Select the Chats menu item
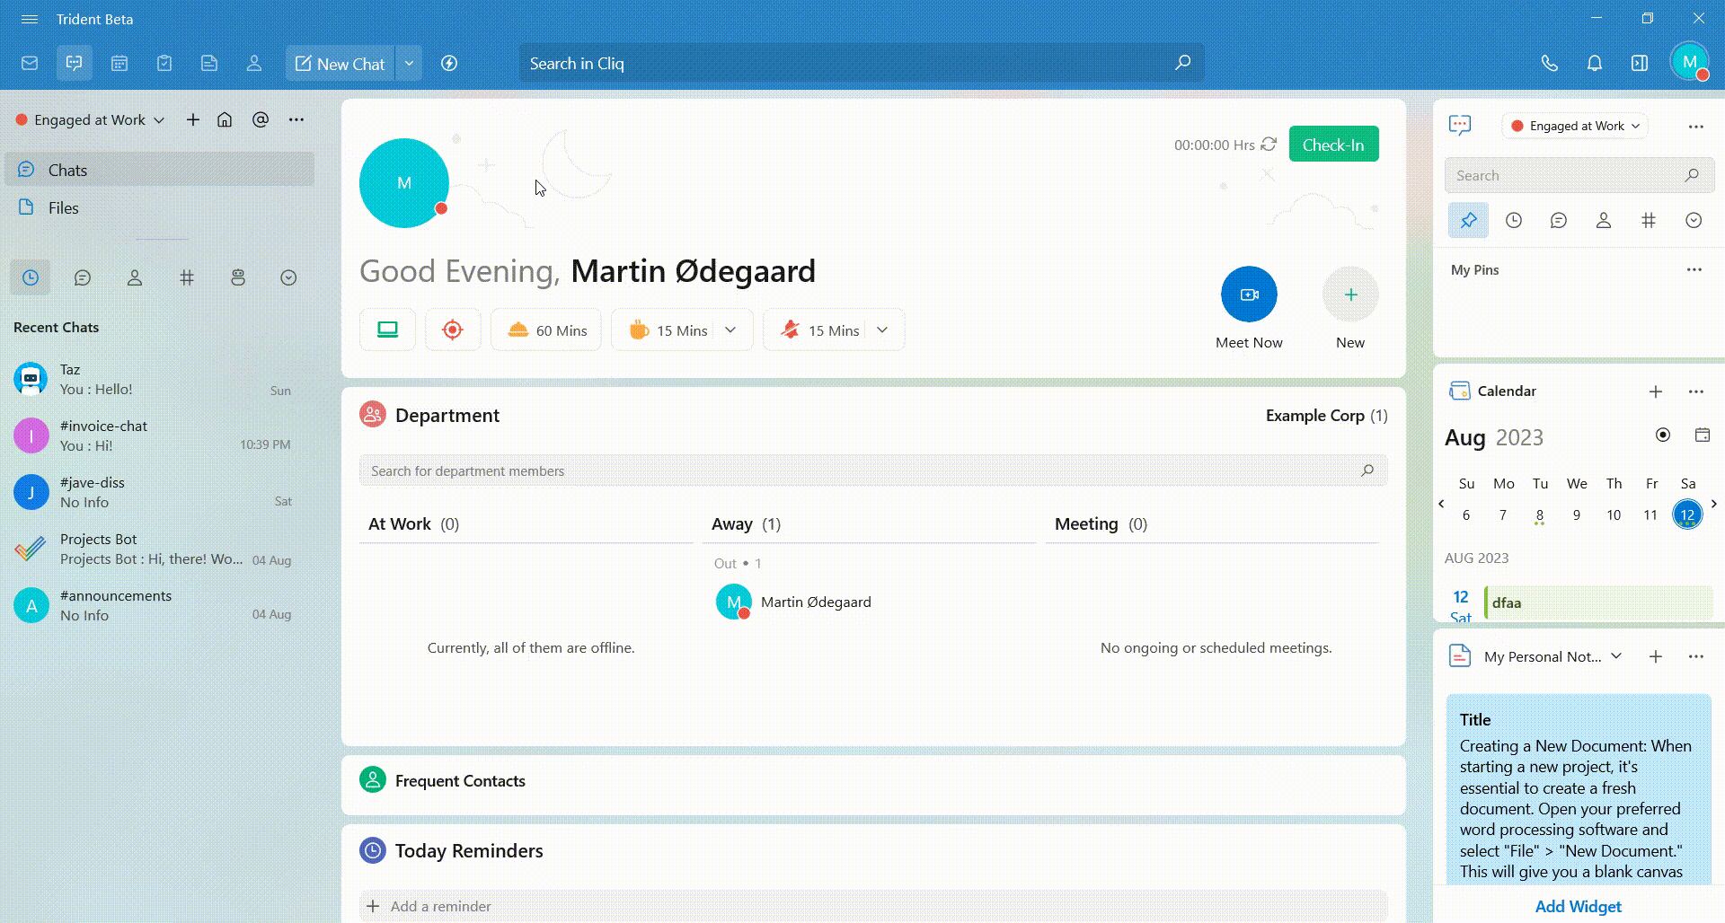 pos(67,170)
